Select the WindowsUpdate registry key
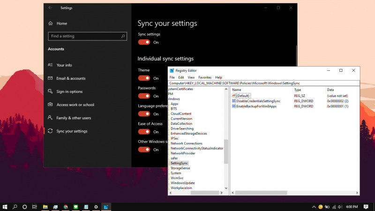 click(182, 183)
